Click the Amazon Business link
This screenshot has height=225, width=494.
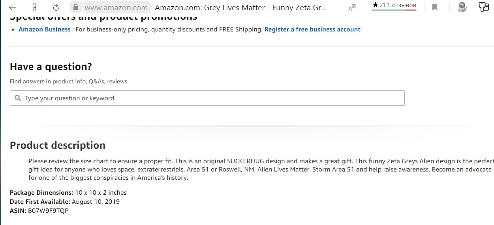tap(45, 30)
